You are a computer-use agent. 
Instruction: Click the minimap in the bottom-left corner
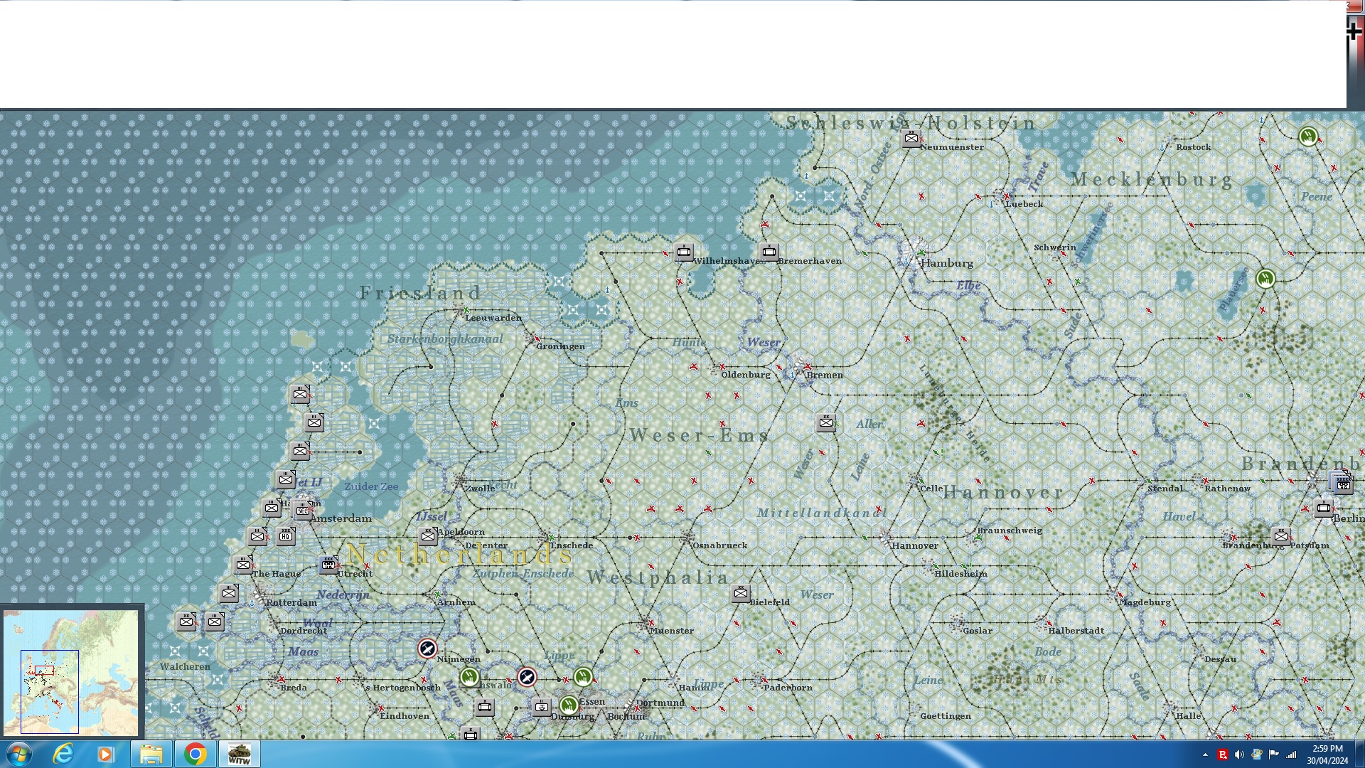71,672
